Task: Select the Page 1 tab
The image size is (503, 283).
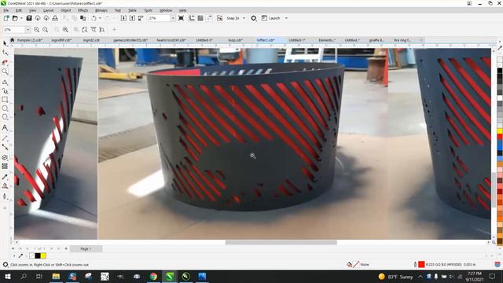Action: [x=86, y=248]
